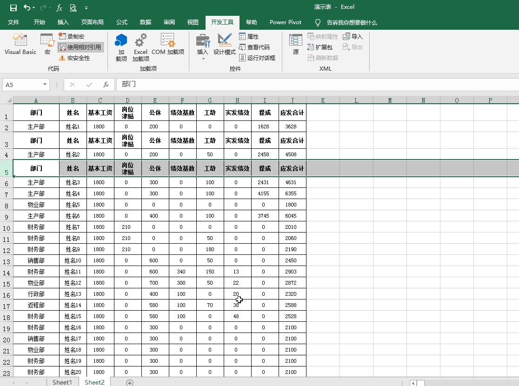Screen dimensions: 519x386
Task: Select the entire sheet with corner button
Action: pos(7,100)
